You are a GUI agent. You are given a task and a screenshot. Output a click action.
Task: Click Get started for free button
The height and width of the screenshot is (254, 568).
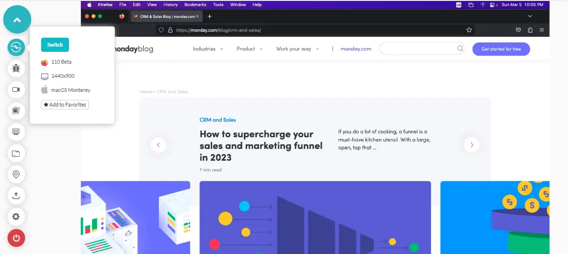click(501, 49)
